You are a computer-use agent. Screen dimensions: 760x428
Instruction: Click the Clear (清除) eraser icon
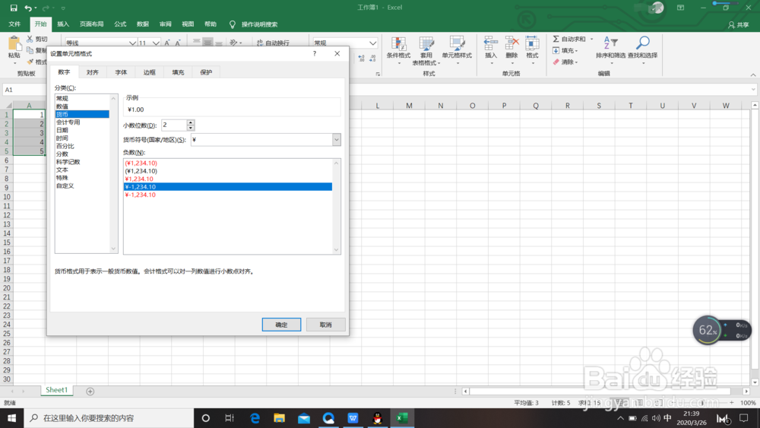556,62
